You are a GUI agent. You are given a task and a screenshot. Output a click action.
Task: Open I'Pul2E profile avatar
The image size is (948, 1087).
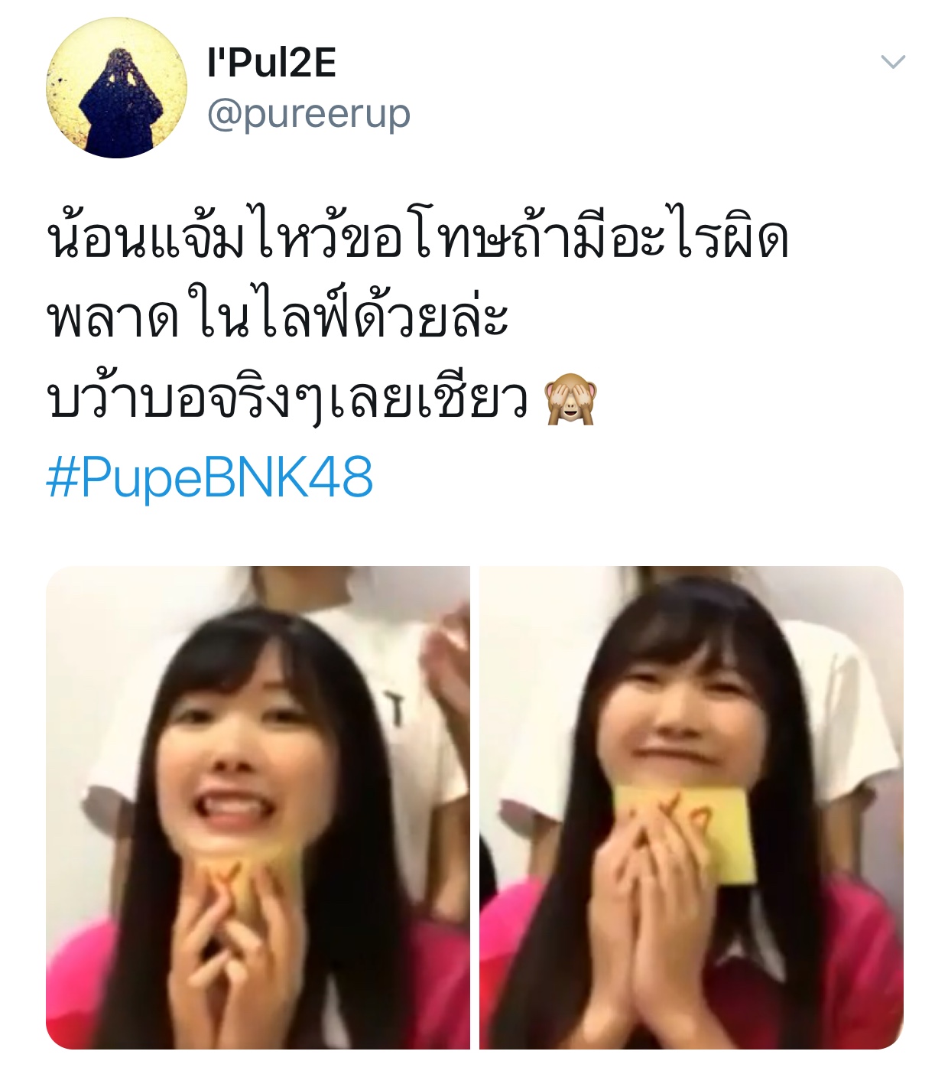[117, 88]
